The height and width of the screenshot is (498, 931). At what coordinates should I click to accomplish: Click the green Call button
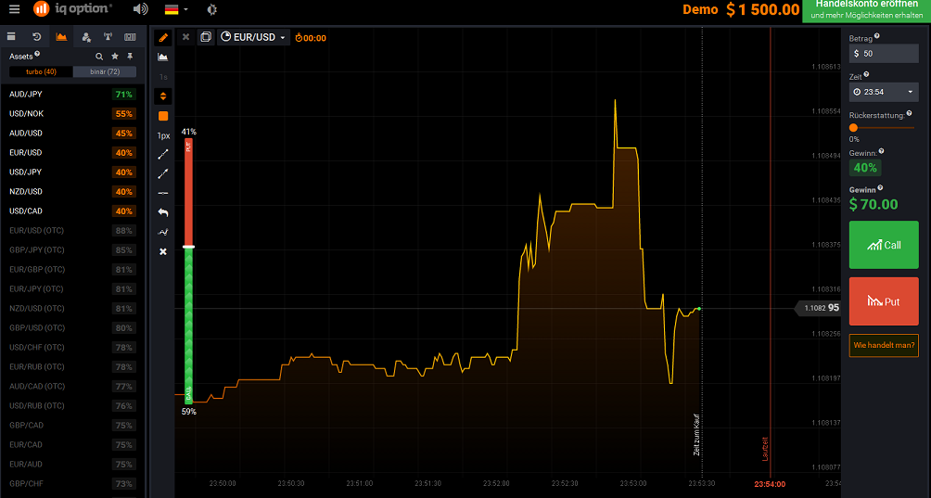(x=884, y=245)
